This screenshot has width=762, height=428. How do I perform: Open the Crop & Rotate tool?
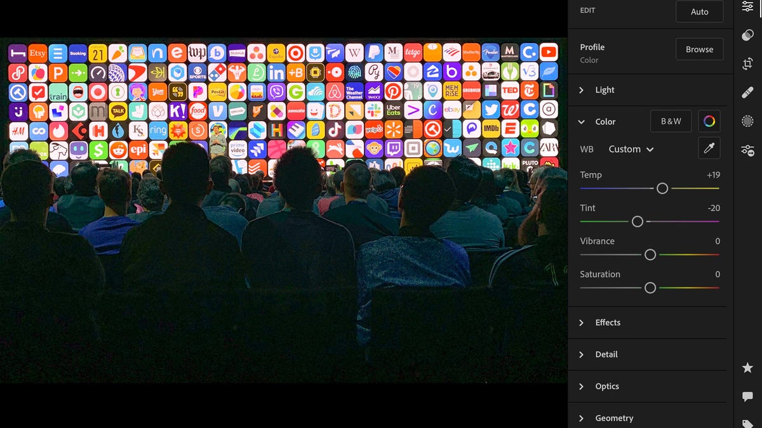(747, 63)
